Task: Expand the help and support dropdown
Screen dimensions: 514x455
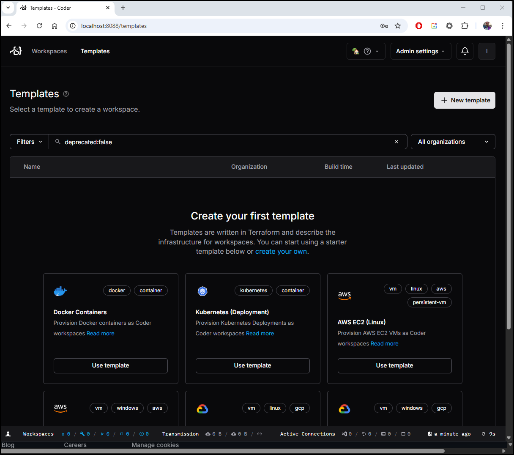Action: click(366, 51)
